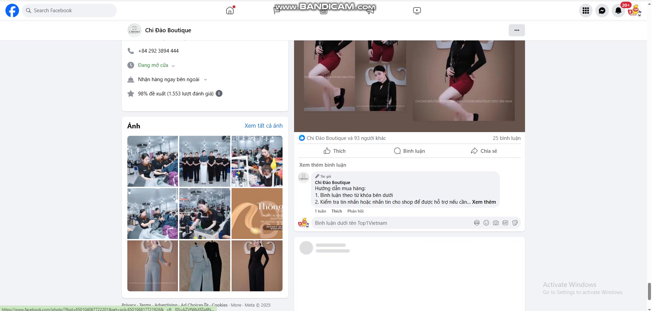Open account profile dropdown menu
Image resolution: width=652 pixels, height=311 pixels.
tap(634, 11)
